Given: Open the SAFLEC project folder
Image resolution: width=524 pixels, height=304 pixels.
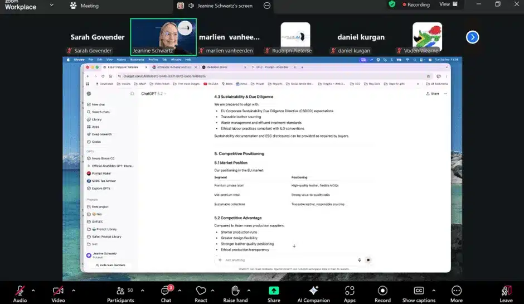Looking at the screenshot, I should point(95,222).
